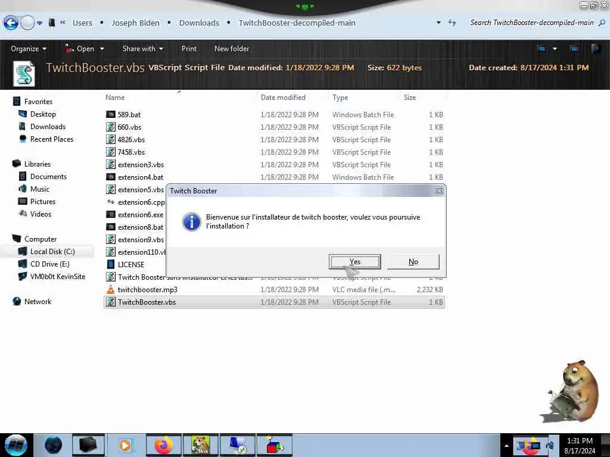Viewport: 610px width, 457px height.
Task: Select 660.vbs file icon
Action: (x=111, y=127)
